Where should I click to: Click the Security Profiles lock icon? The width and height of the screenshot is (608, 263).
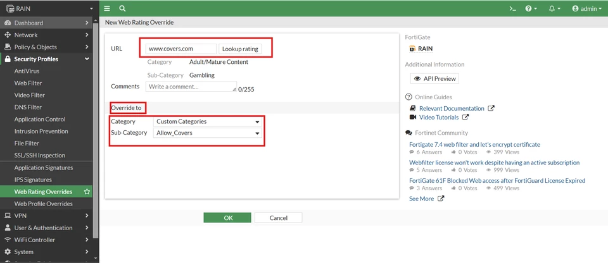[x=8, y=59]
